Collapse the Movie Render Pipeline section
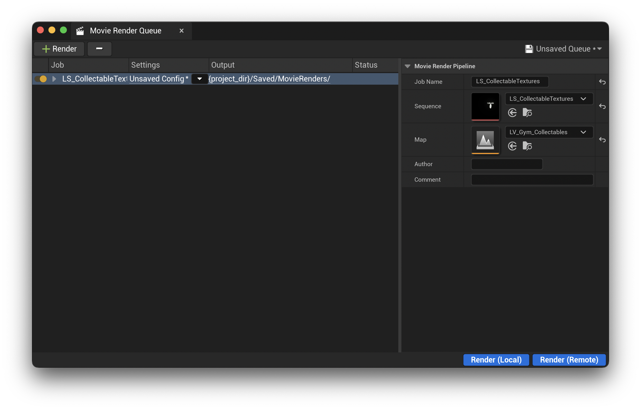Viewport: 641px width, 410px height. click(x=407, y=66)
